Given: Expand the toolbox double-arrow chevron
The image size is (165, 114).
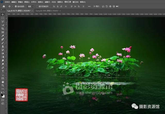Looking at the screenshot, I should click(1, 10).
